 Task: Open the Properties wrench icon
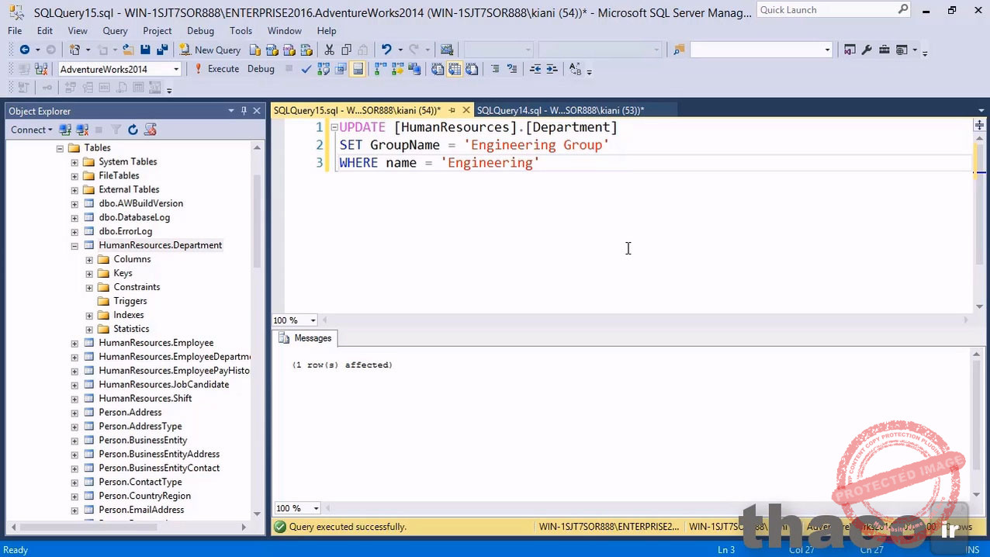[867, 50]
